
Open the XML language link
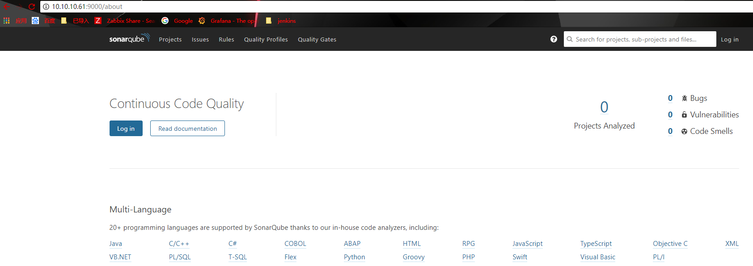732,244
